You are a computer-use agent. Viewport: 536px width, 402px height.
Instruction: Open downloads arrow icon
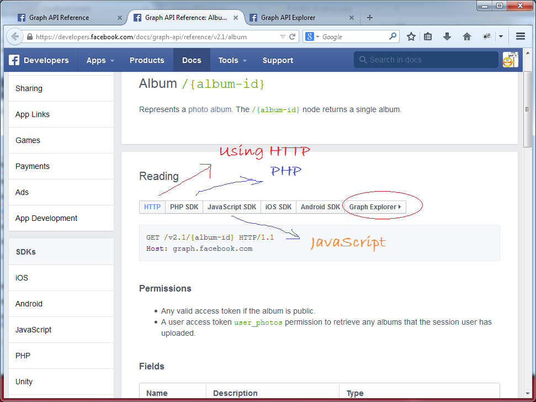coord(447,36)
